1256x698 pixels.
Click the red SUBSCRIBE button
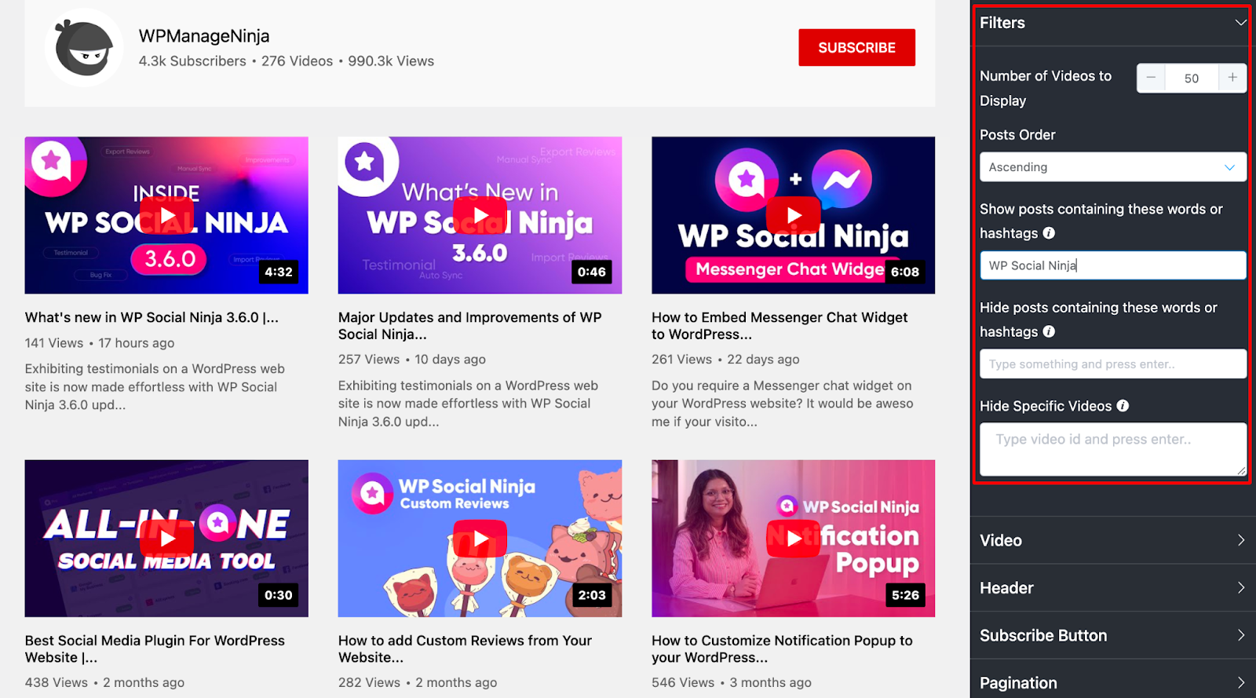pos(856,48)
